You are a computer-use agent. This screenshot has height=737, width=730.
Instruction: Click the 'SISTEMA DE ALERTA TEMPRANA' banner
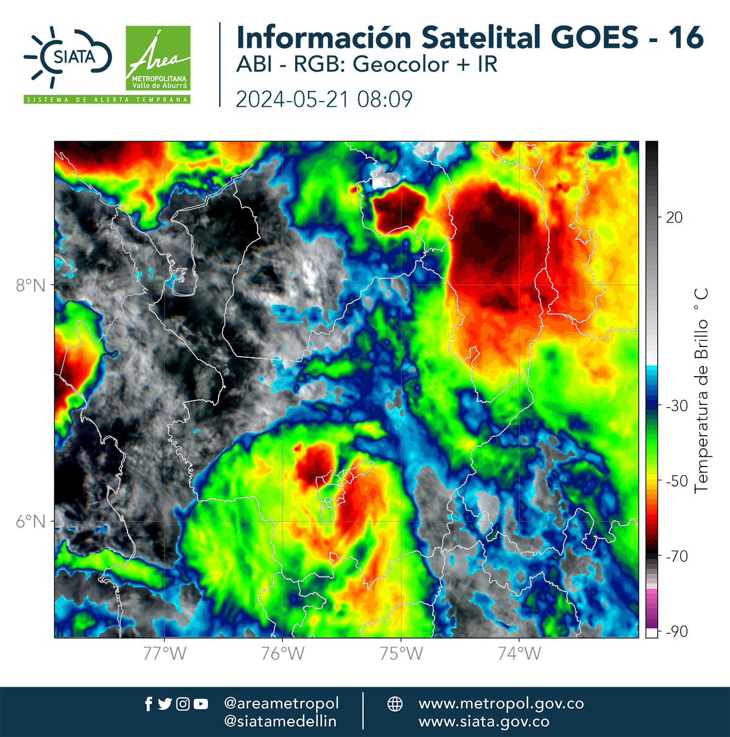(107, 100)
